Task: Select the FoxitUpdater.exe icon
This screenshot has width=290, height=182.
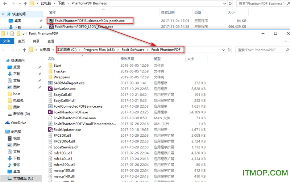Action: pyautogui.click(x=50, y=129)
